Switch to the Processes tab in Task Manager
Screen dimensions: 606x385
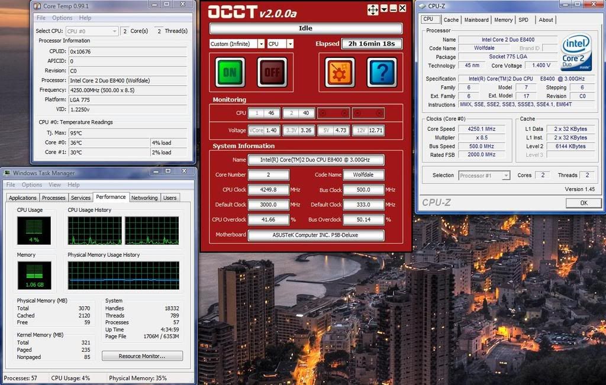[54, 198]
